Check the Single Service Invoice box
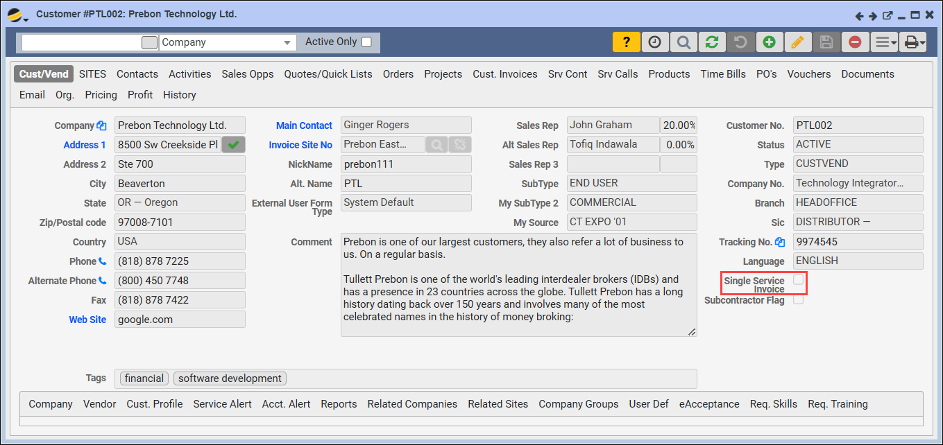Viewport: 943px width, 445px height. [799, 280]
